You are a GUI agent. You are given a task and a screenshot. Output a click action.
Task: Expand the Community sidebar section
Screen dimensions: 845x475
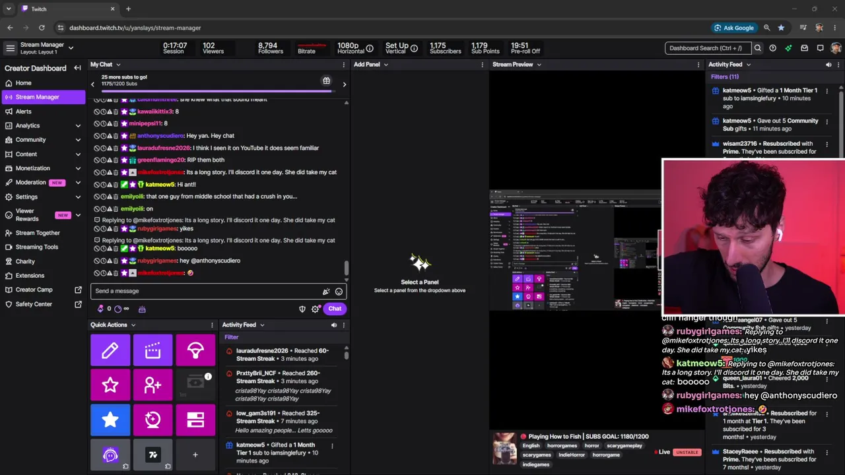[x=78, y=140]
